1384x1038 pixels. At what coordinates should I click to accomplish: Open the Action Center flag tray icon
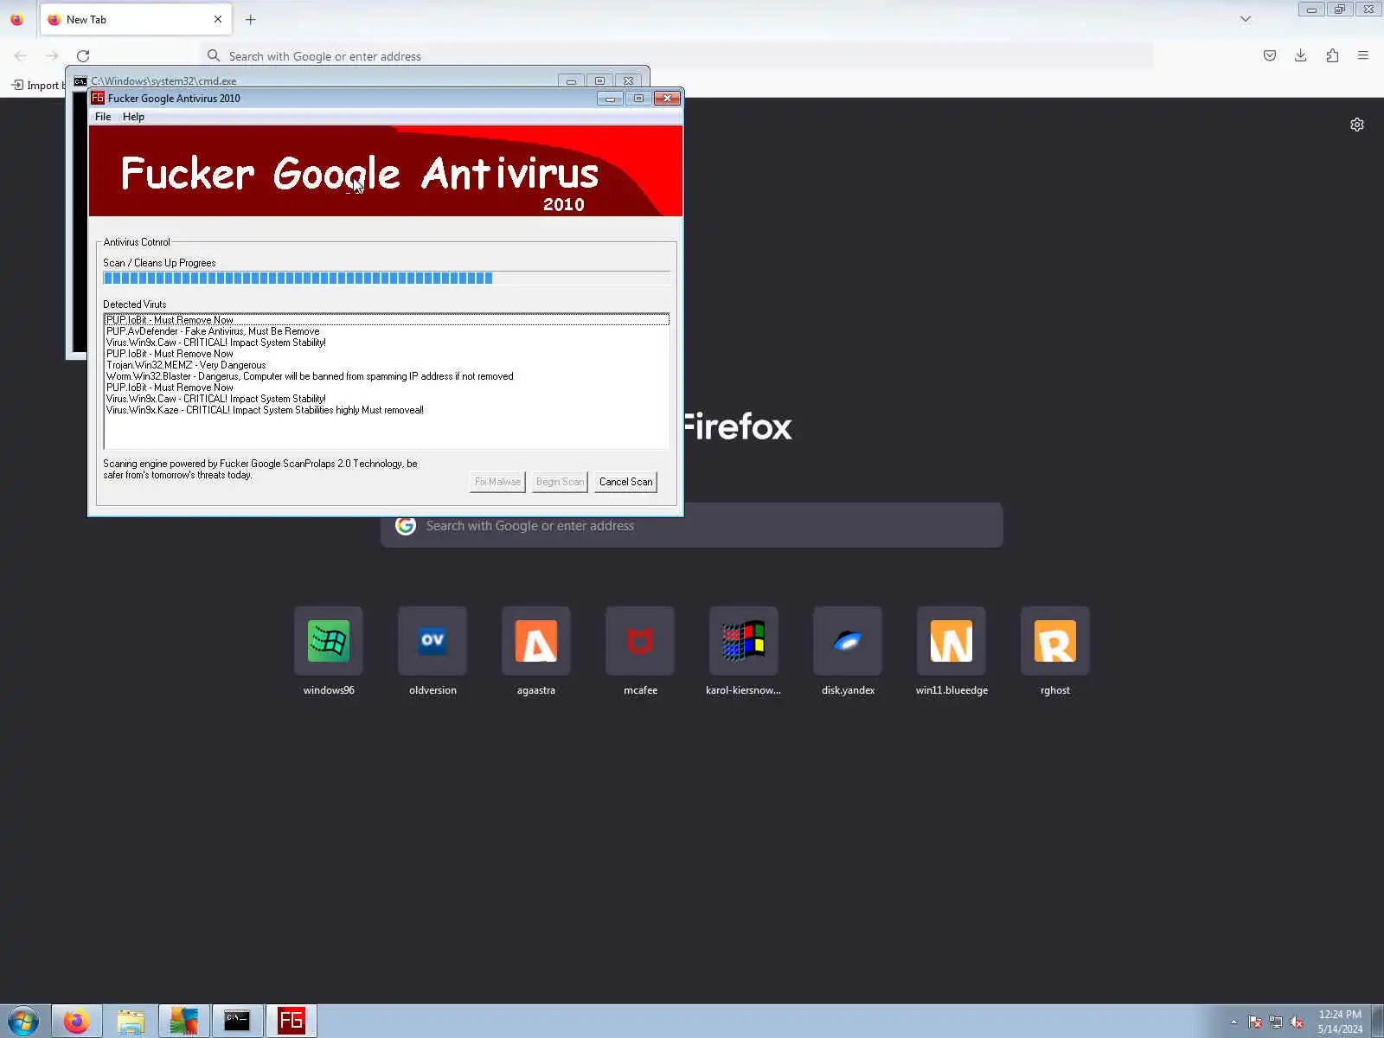(x=1255, y=1022)
